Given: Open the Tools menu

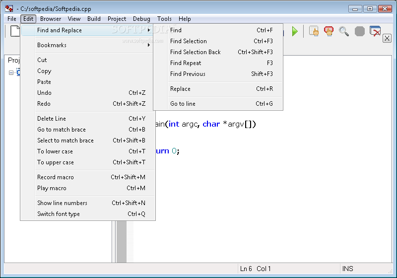Looking at the screenshot, I should click(164, 19).
